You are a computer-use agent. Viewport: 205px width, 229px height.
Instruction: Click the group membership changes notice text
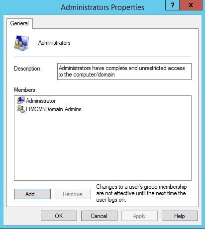[x=141, y=193]
